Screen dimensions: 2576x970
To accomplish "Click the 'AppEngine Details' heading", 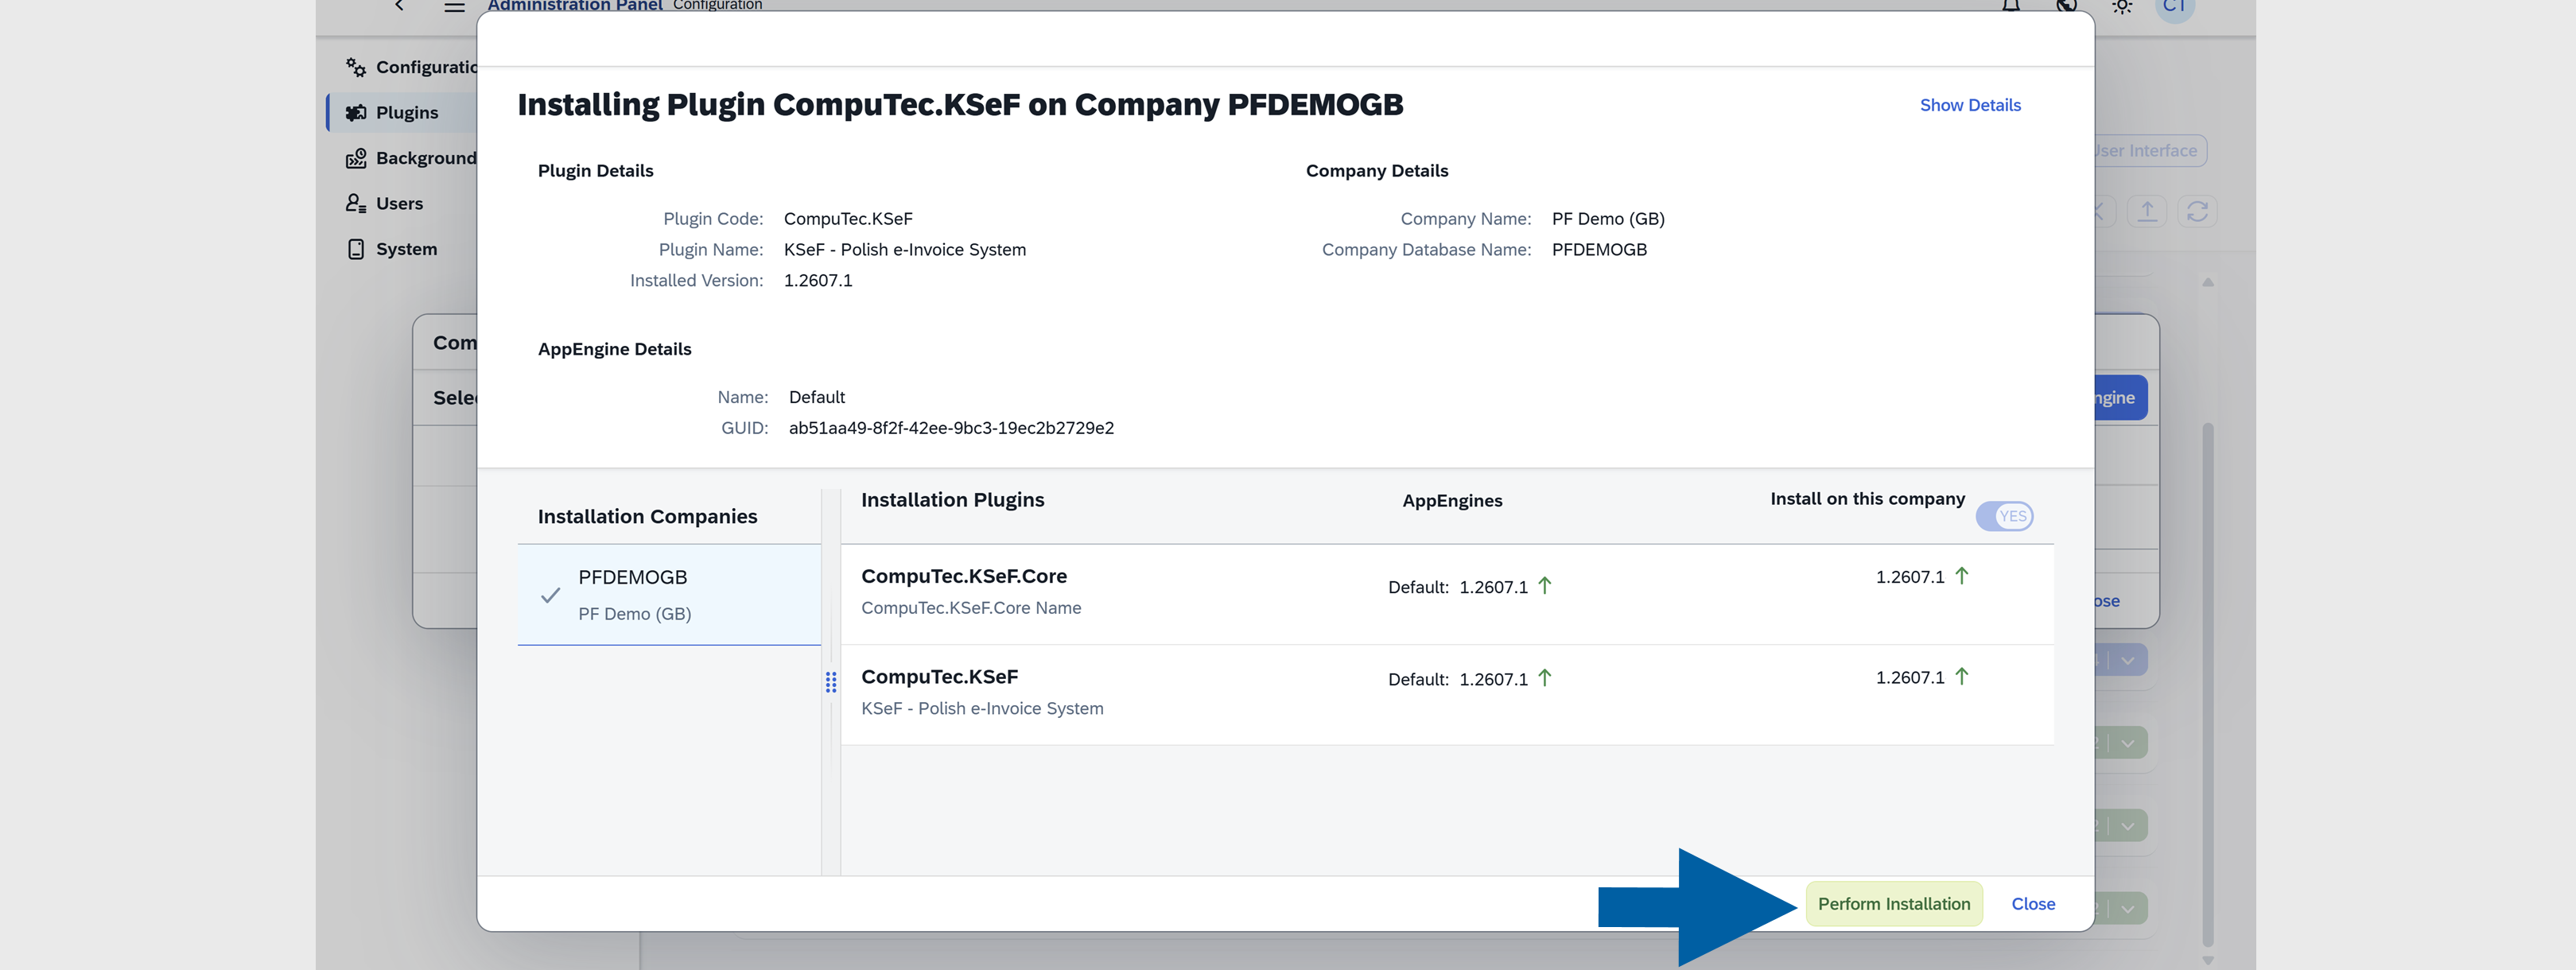I will 615,349.
